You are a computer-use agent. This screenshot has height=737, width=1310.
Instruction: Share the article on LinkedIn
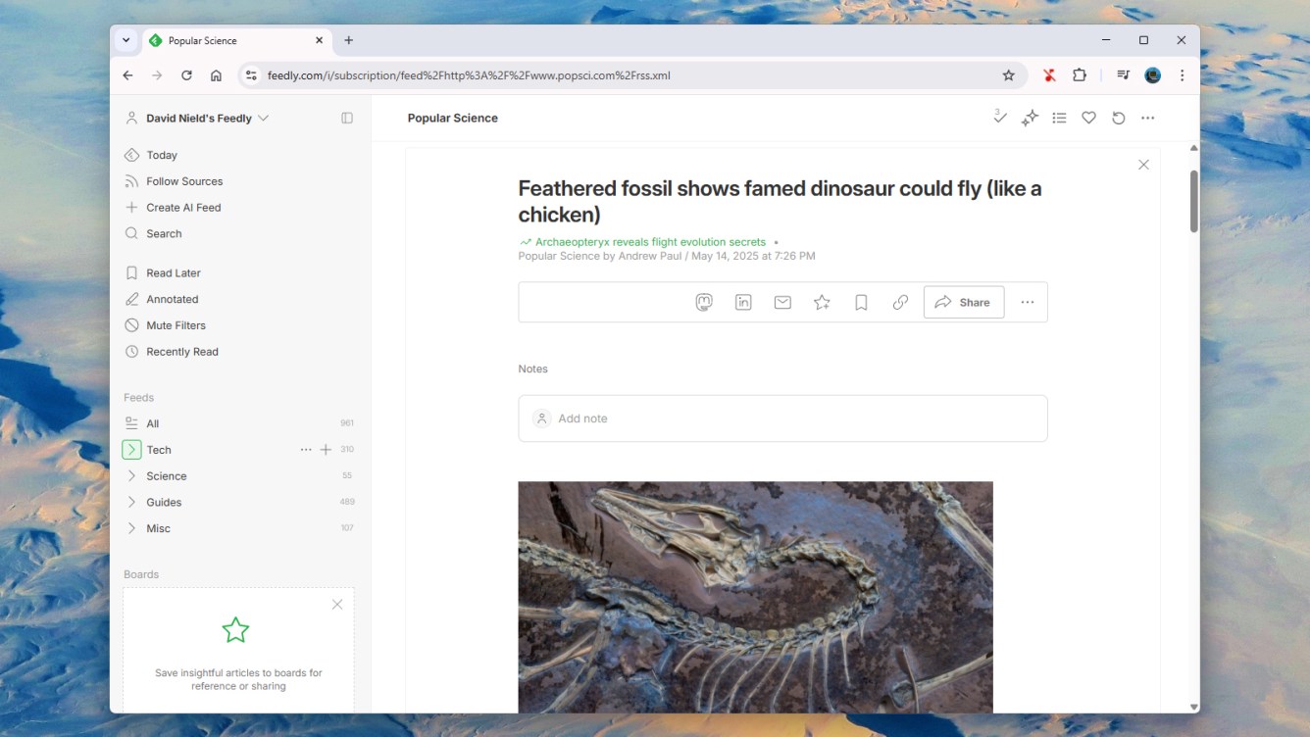pos(742,302)
